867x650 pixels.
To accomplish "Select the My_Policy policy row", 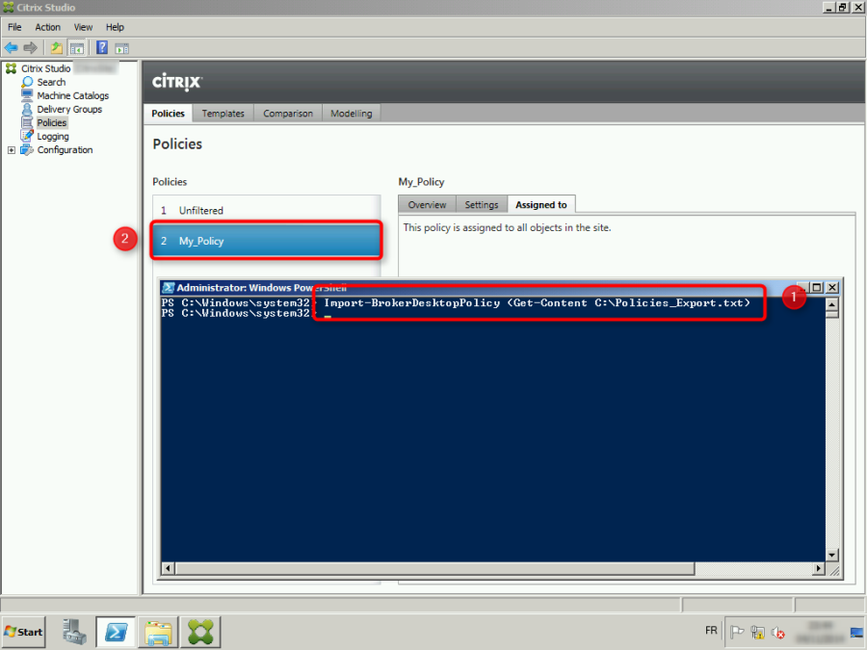I will click(x=266, y=241).
